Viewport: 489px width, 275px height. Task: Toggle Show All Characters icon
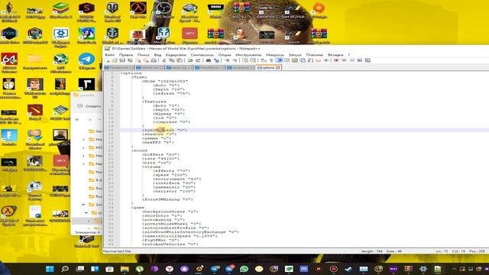271,60
